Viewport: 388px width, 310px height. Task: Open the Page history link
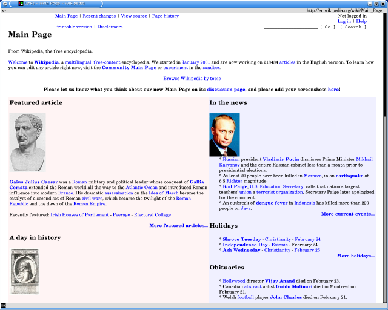click(x=165, y=16)
